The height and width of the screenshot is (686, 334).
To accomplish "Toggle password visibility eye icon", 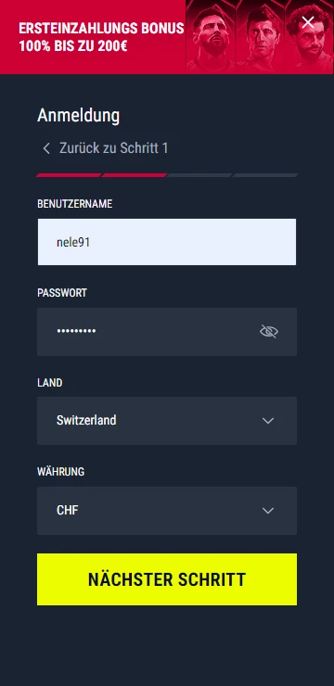I will pyautogui.click(x=269, y=332).
